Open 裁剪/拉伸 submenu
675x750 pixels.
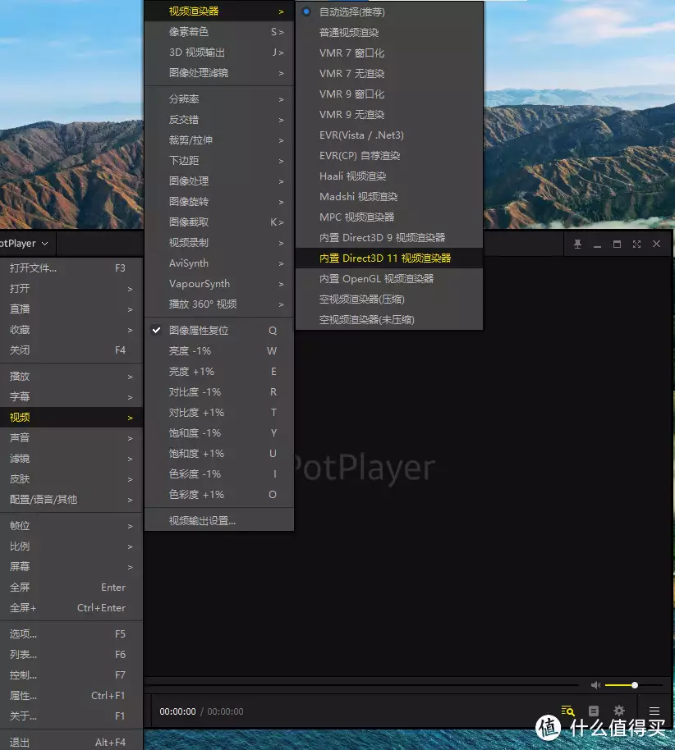219,140
